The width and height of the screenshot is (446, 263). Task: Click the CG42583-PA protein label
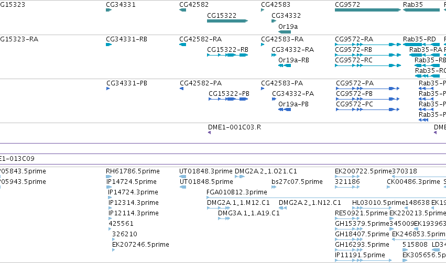coord(282,83)
